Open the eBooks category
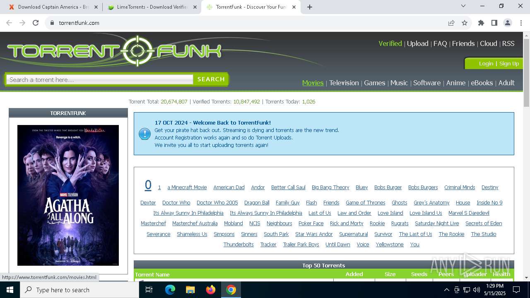The width and height of the screenshot is (530, 298). point(482,83)
